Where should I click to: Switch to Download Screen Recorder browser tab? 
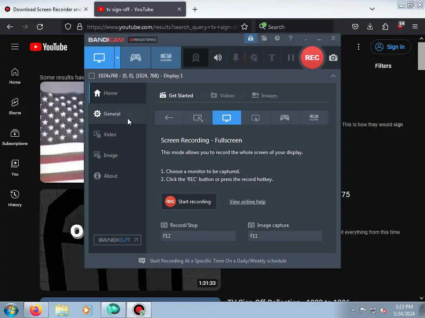tap(47, 10)
